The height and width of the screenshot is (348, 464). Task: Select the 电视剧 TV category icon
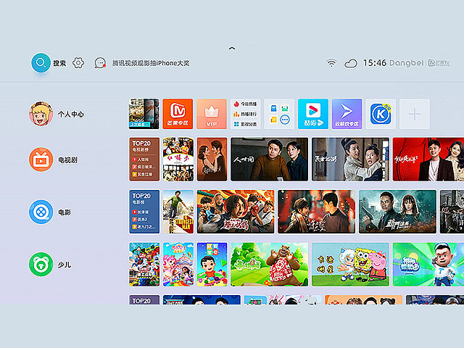41,159
